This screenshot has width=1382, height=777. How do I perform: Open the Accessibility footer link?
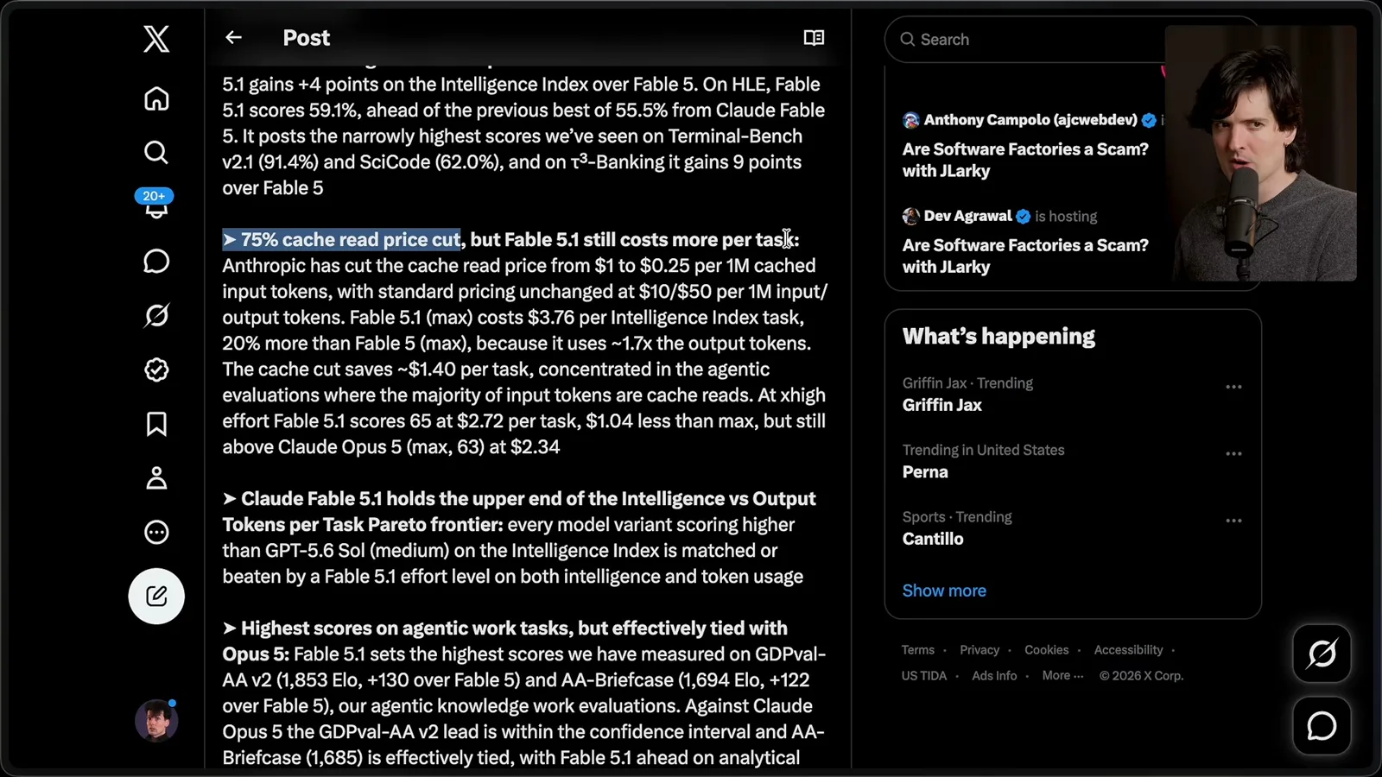[1128, 650]
